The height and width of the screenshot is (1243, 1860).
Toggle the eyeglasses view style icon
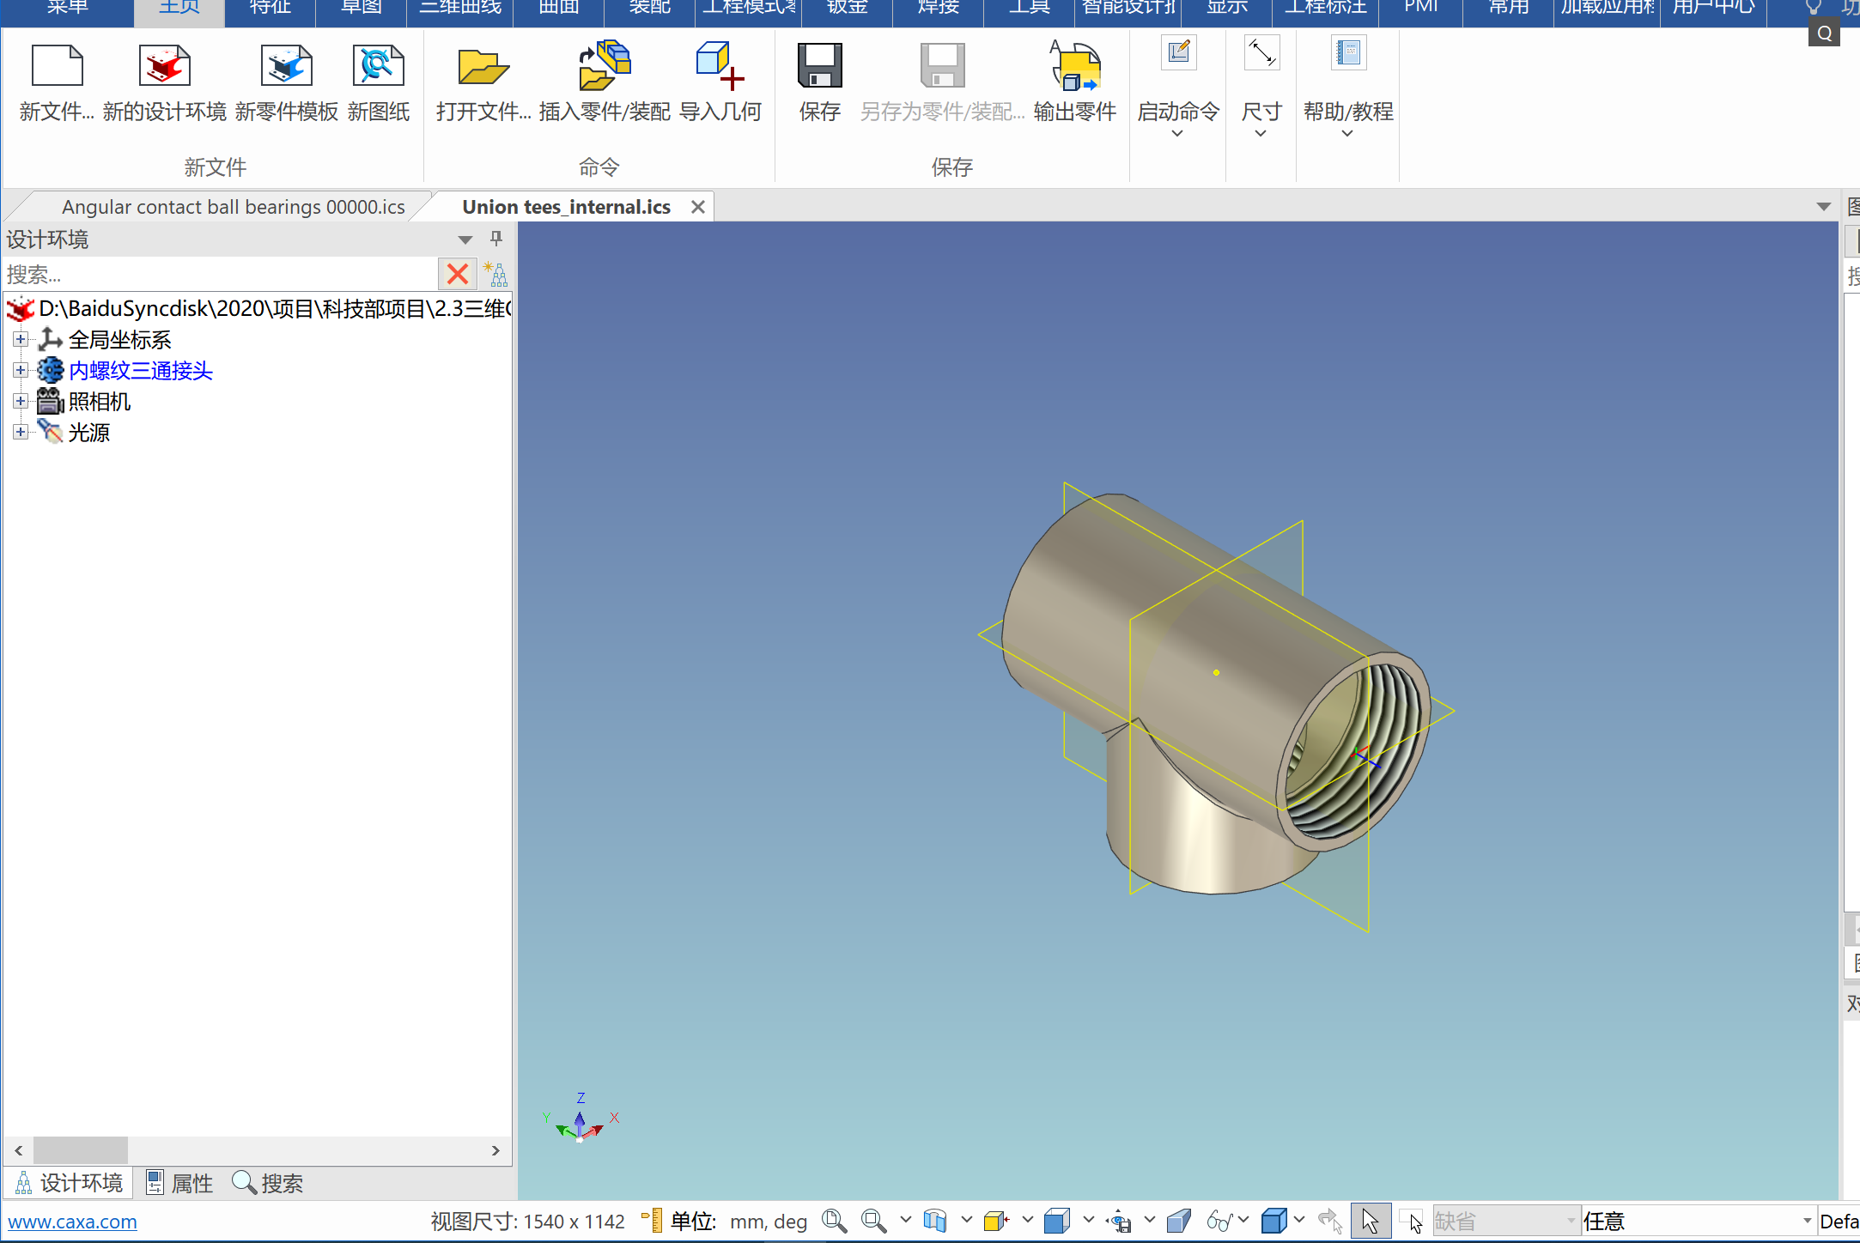coord(1219,1221)
